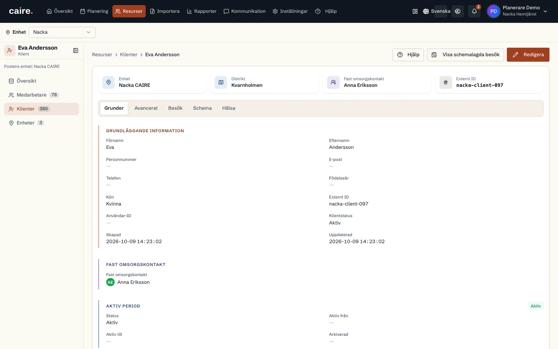Click the Enhet location pin card icon
Viewport: 558px width, 349px height.
[108, 82]
